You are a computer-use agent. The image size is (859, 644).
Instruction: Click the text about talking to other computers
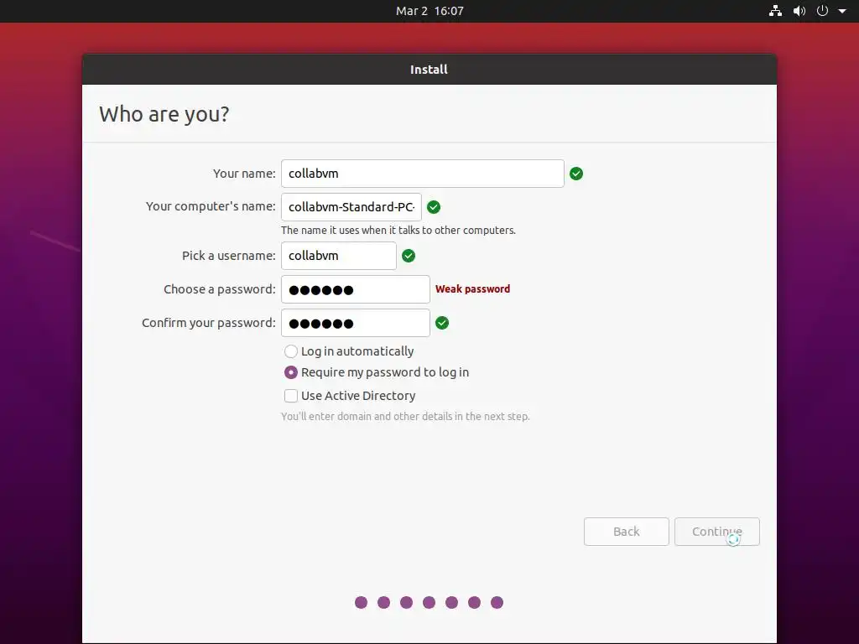tap(398, 231)
